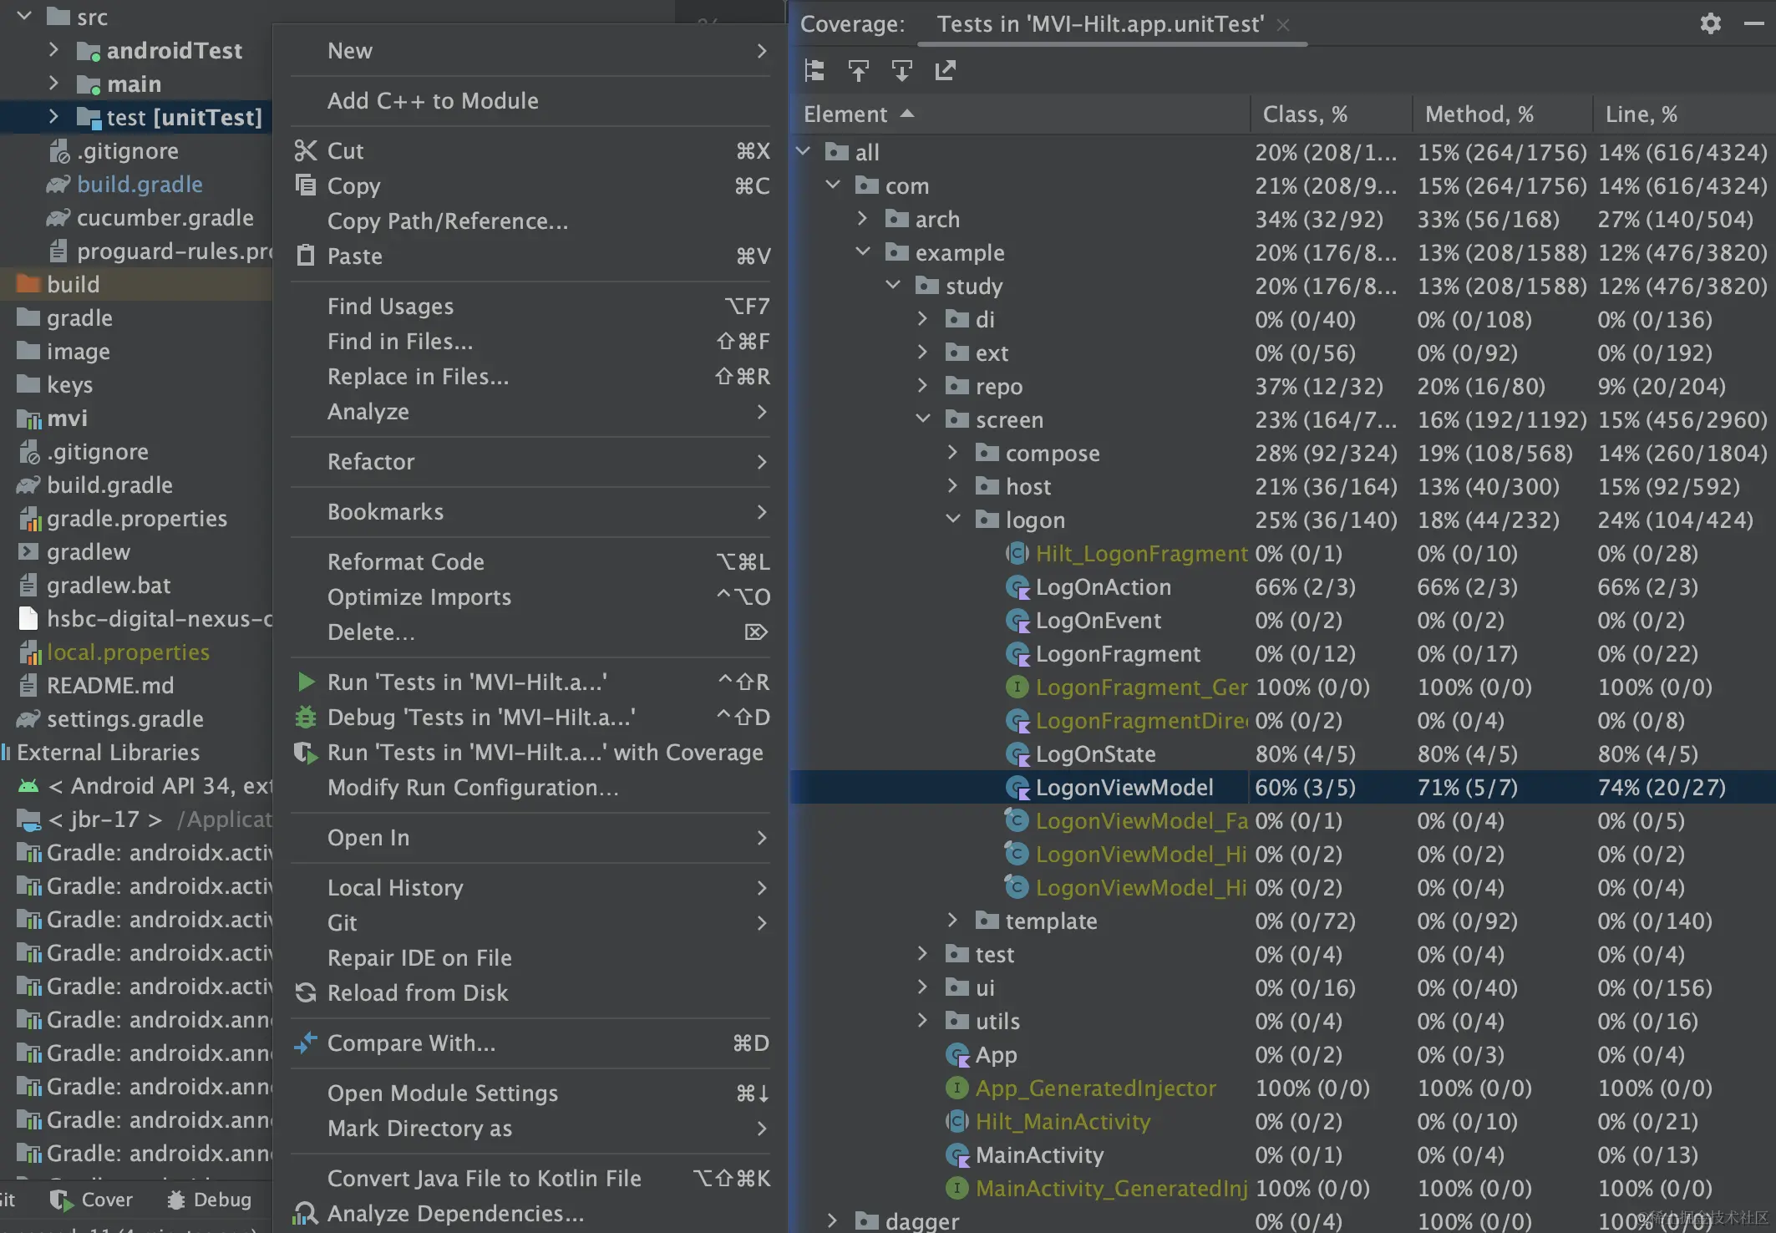Click the Android API 34 icon
Screen dimensions: 1776x1233
28,786
